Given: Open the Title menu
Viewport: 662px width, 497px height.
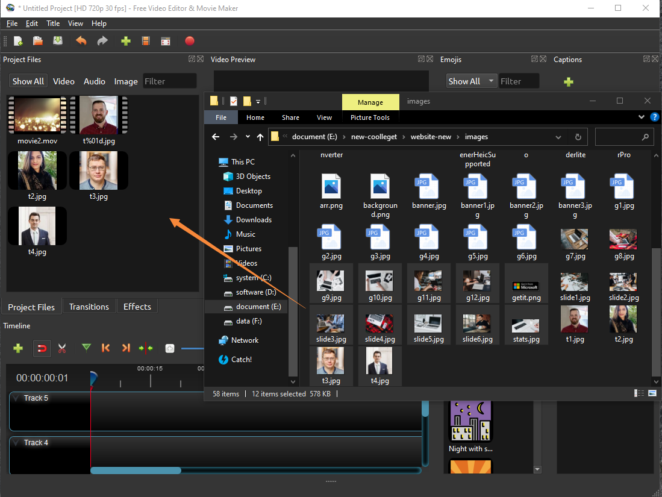Looking at the screenshot, I should (x=53, y=23).
